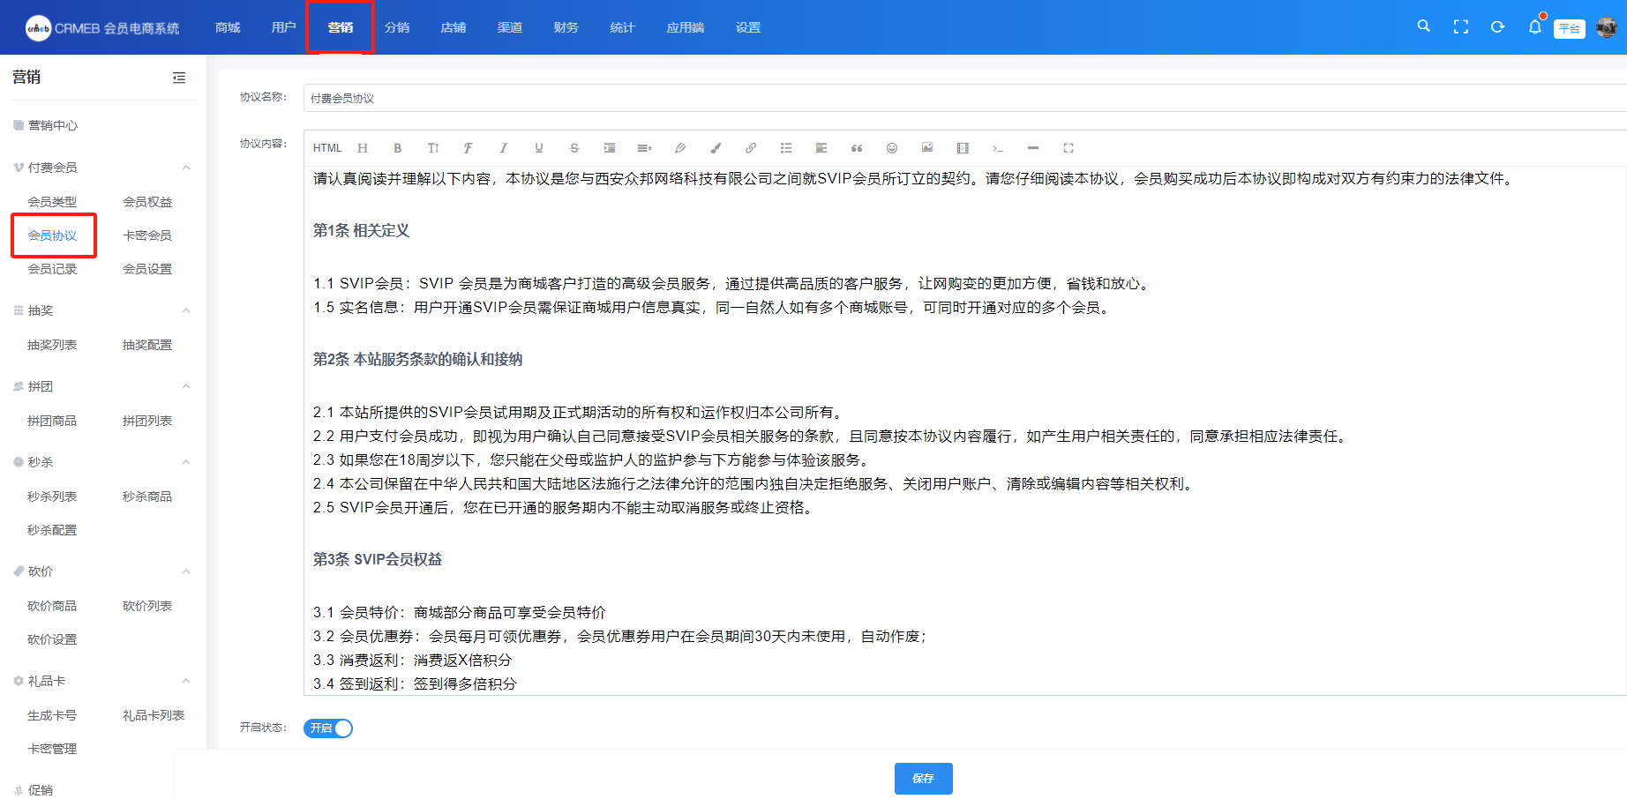Image resolution: width=1627 pixels, height=799 pixels.
Task: Open the 统计 top menu
Action: 623,27
